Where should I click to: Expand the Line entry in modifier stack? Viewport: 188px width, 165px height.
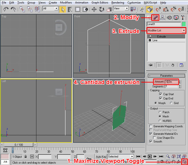(x=150, y=40)
